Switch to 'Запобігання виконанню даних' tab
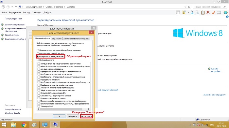 click(76, 39)
